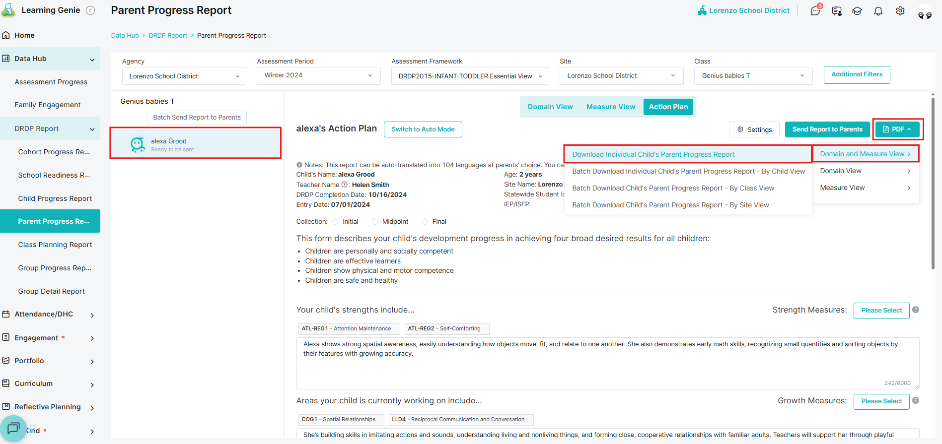The image size is (942, 444).
Task: Open the graduation cap training icon
Action: click(857, 11)
